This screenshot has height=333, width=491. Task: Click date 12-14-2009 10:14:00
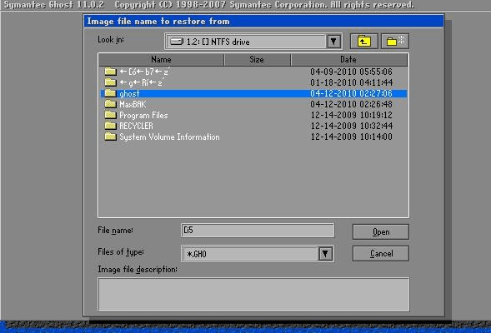tap(351, 137)
